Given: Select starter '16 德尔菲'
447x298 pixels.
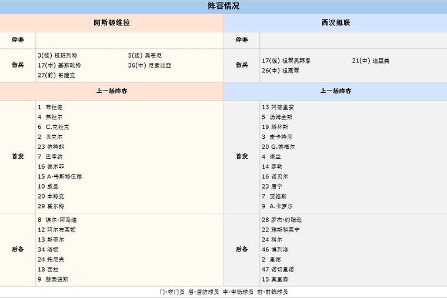Looking at the screenshot, I should pos(51,167).
